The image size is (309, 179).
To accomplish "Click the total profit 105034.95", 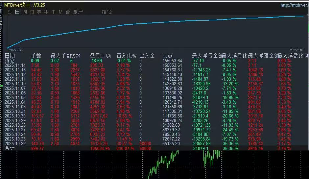I will [100, 148].
